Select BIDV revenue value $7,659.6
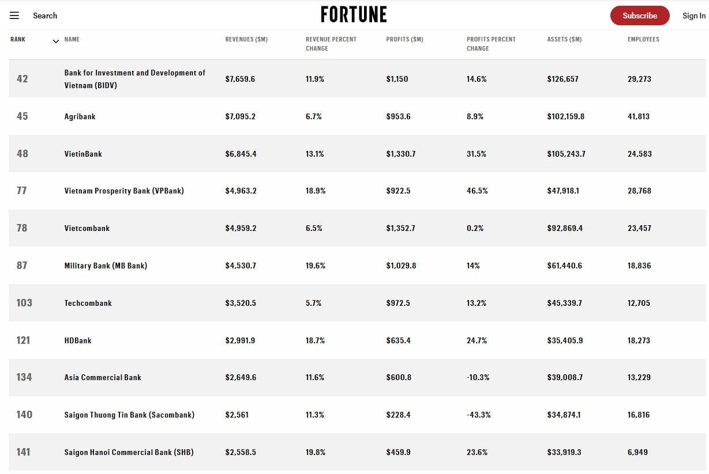This screenshot has width=709, height=474. click(x=240, y=79)
